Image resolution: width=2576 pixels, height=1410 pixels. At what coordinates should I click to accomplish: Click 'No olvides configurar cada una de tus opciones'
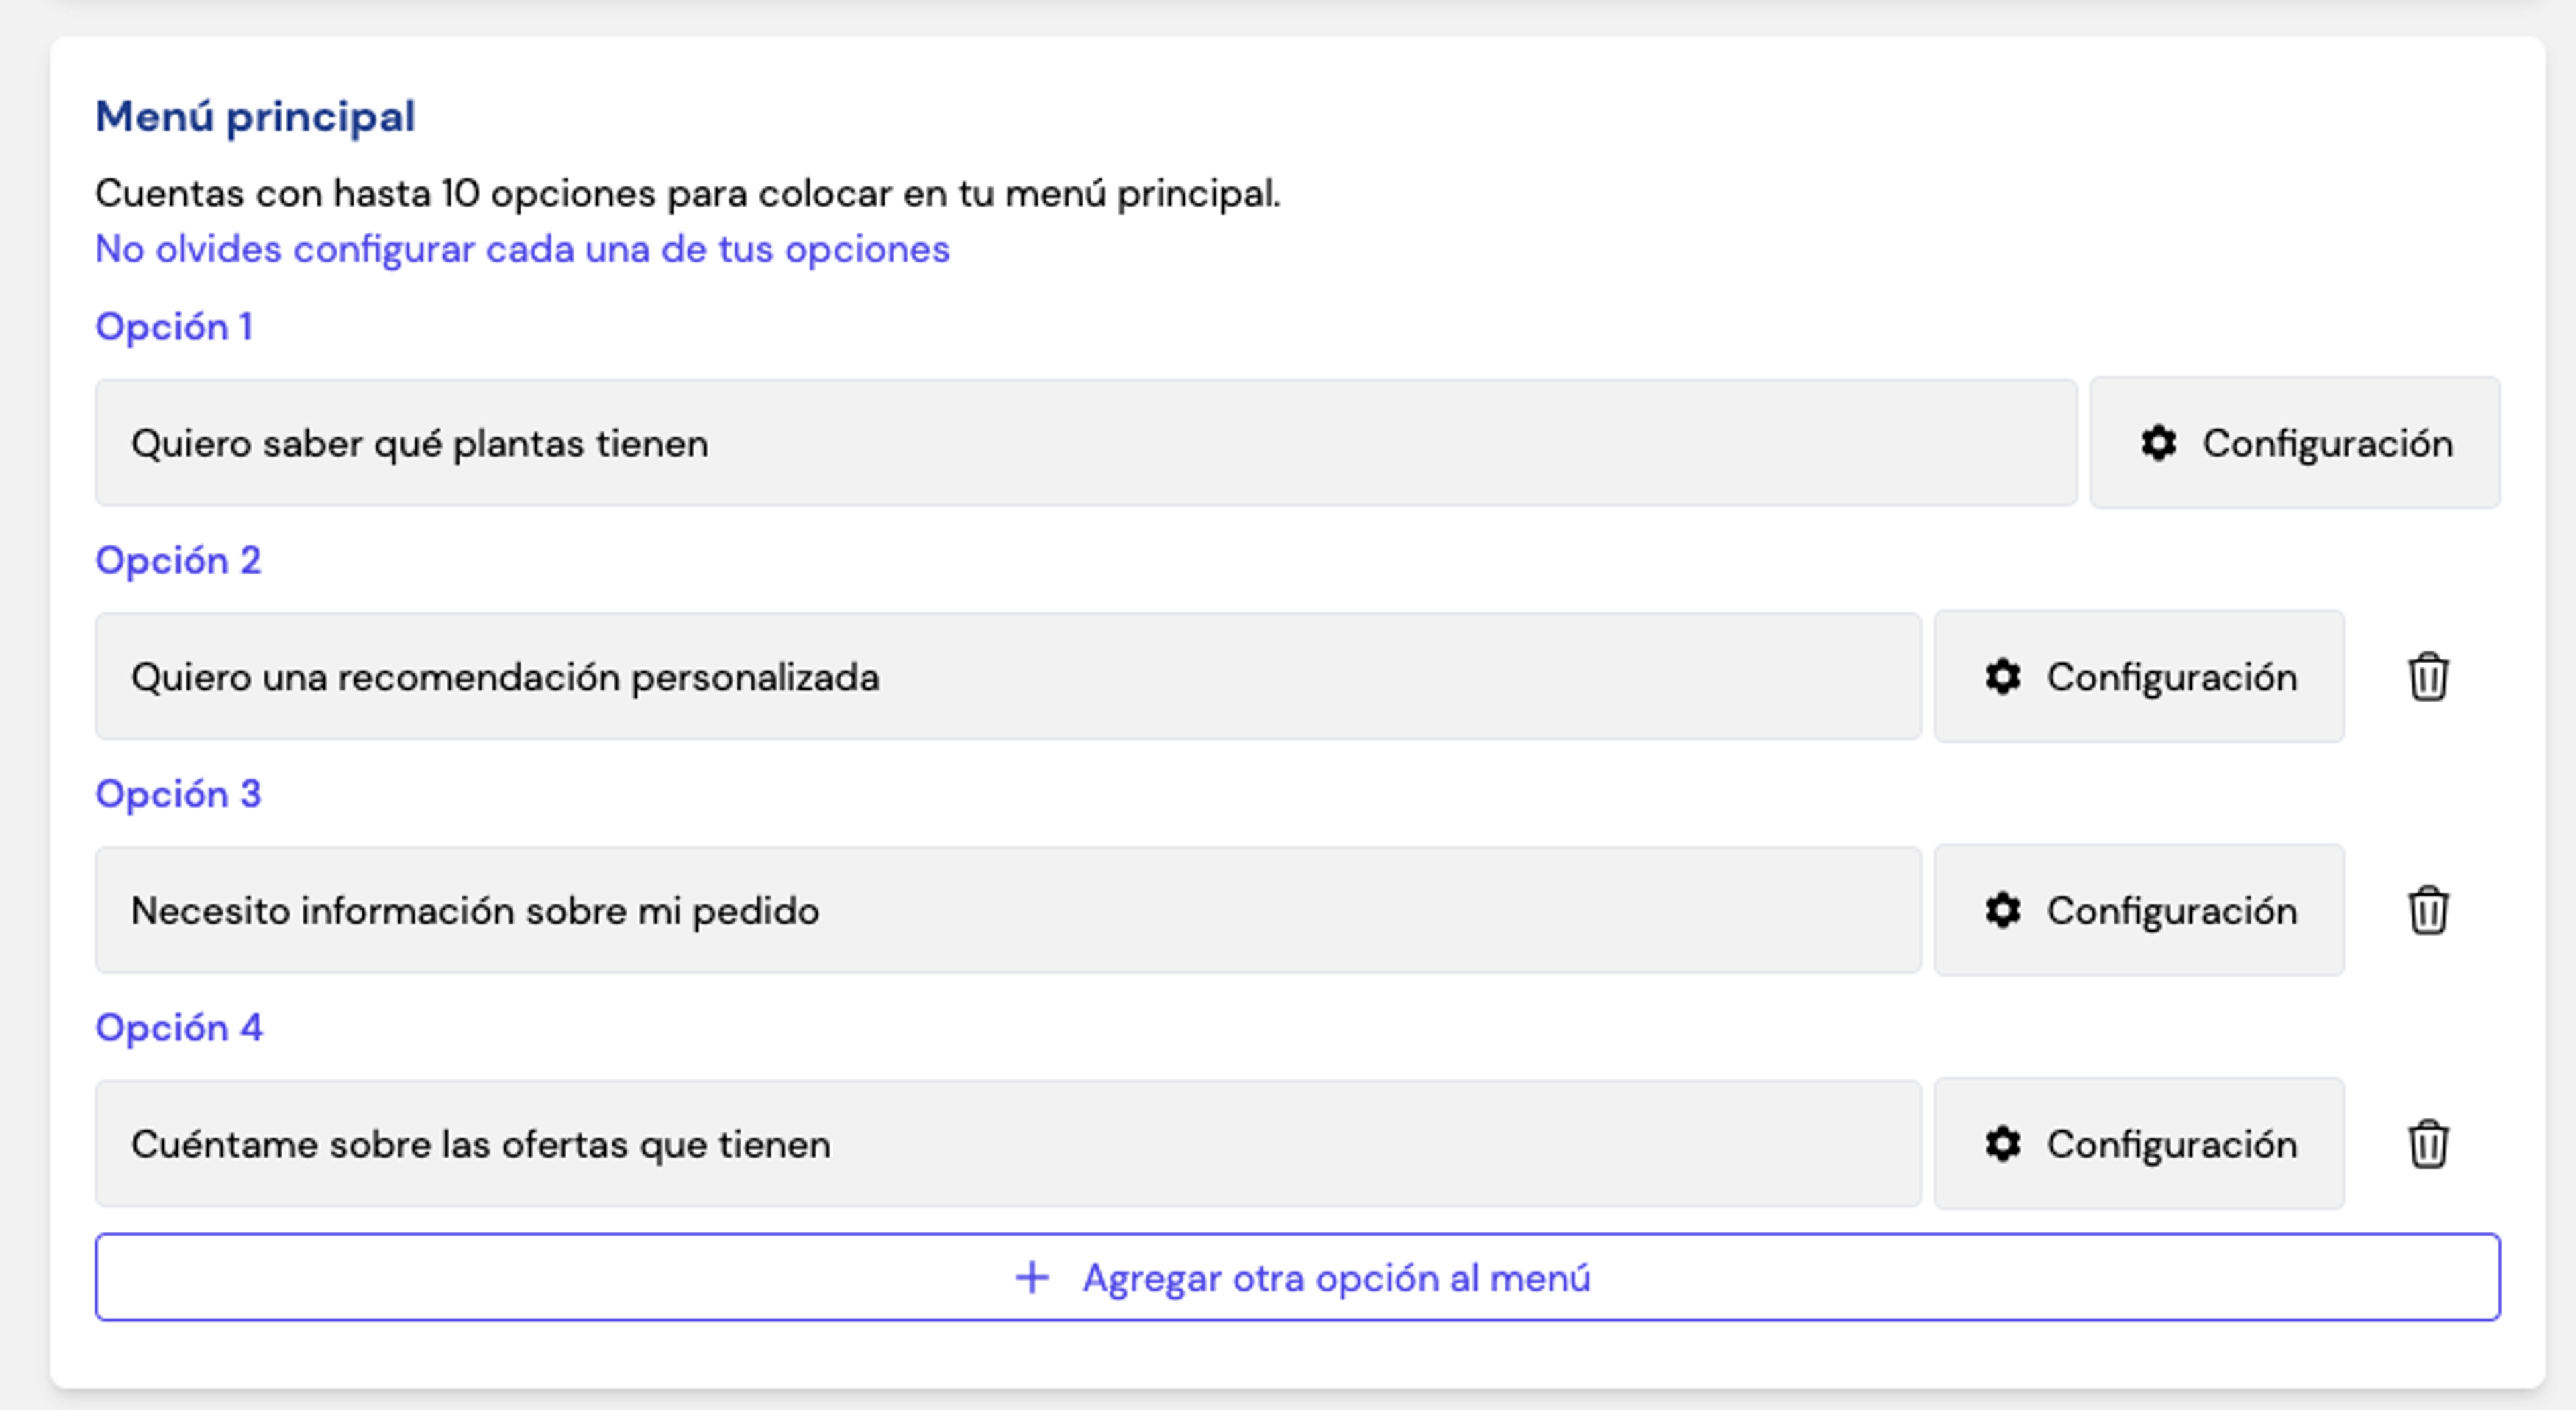click(x=522, y=249)
